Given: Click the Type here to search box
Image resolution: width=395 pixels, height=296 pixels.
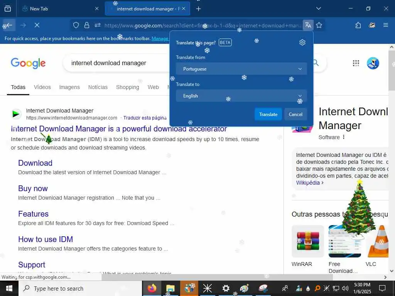Looking at the screenshot, I should pyautogui.click(x=80, y=288).
